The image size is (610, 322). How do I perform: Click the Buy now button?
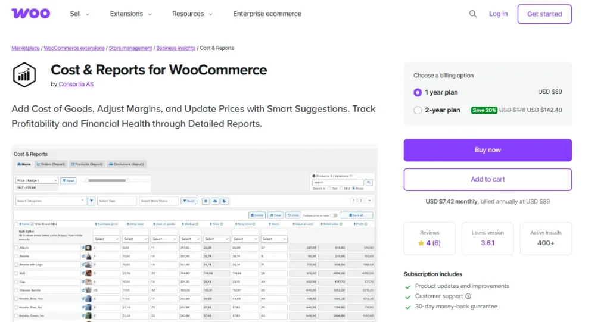[x=487, y=150]
